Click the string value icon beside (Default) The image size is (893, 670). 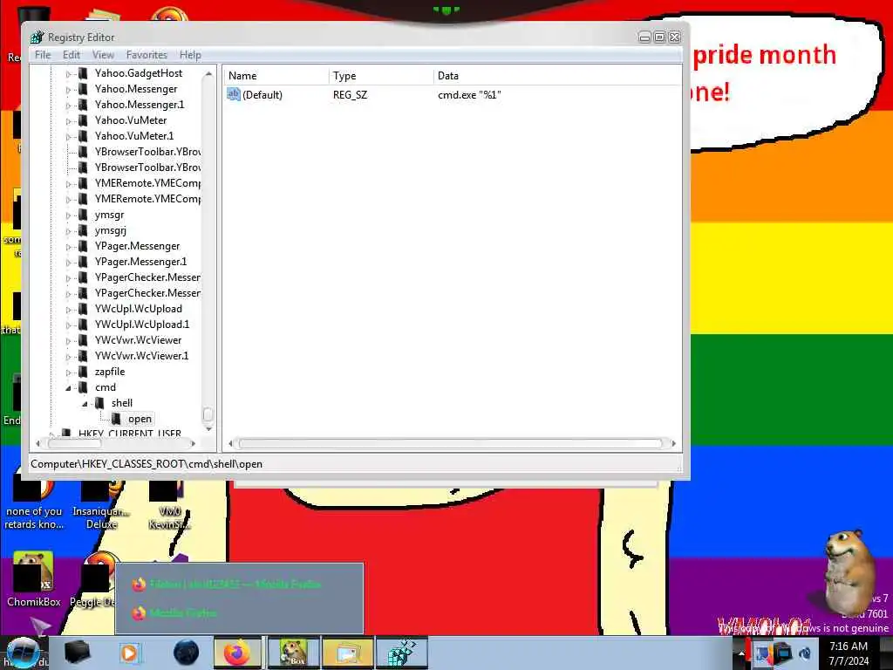[x=234, y=94]
